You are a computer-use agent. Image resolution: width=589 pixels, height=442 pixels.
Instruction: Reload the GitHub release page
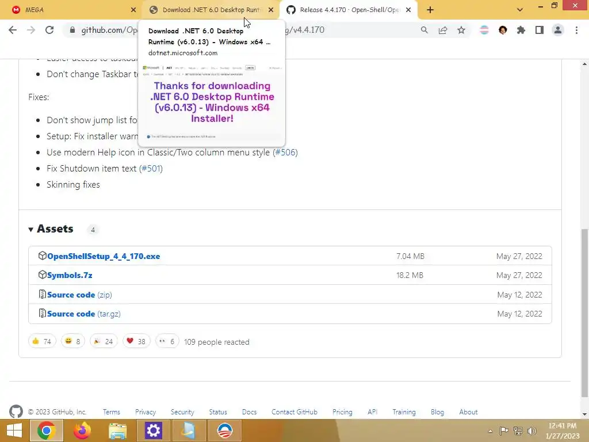49,30
